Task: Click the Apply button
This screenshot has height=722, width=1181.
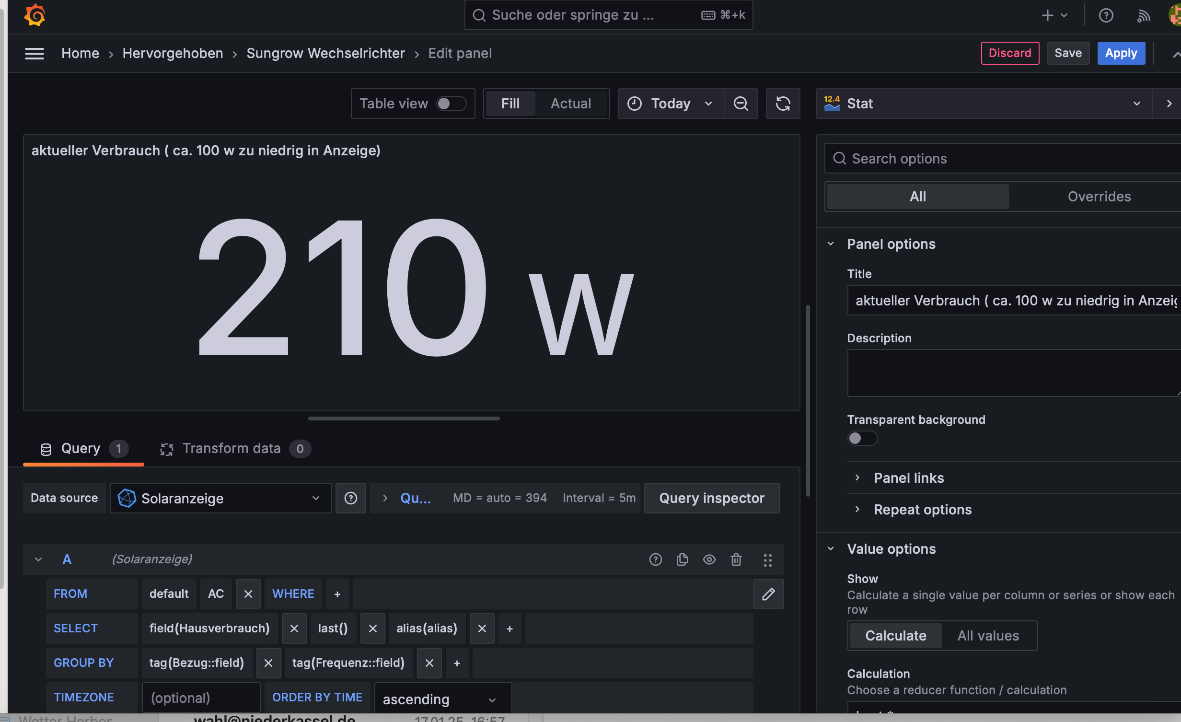Action: coord(1121,53)
